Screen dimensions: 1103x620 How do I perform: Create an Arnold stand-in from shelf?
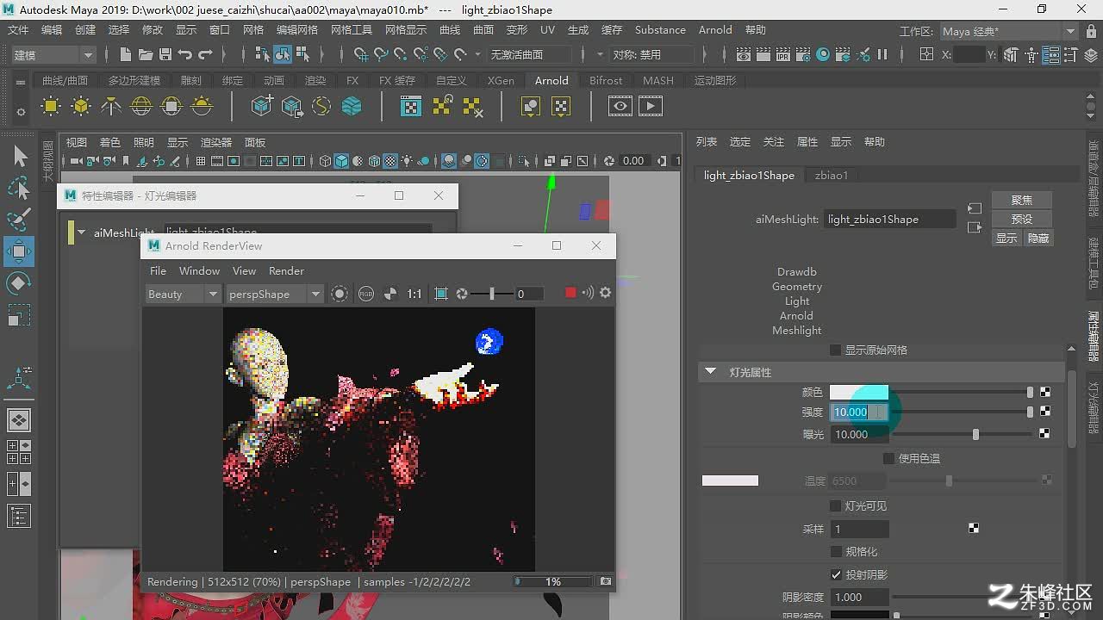(262, 107)
